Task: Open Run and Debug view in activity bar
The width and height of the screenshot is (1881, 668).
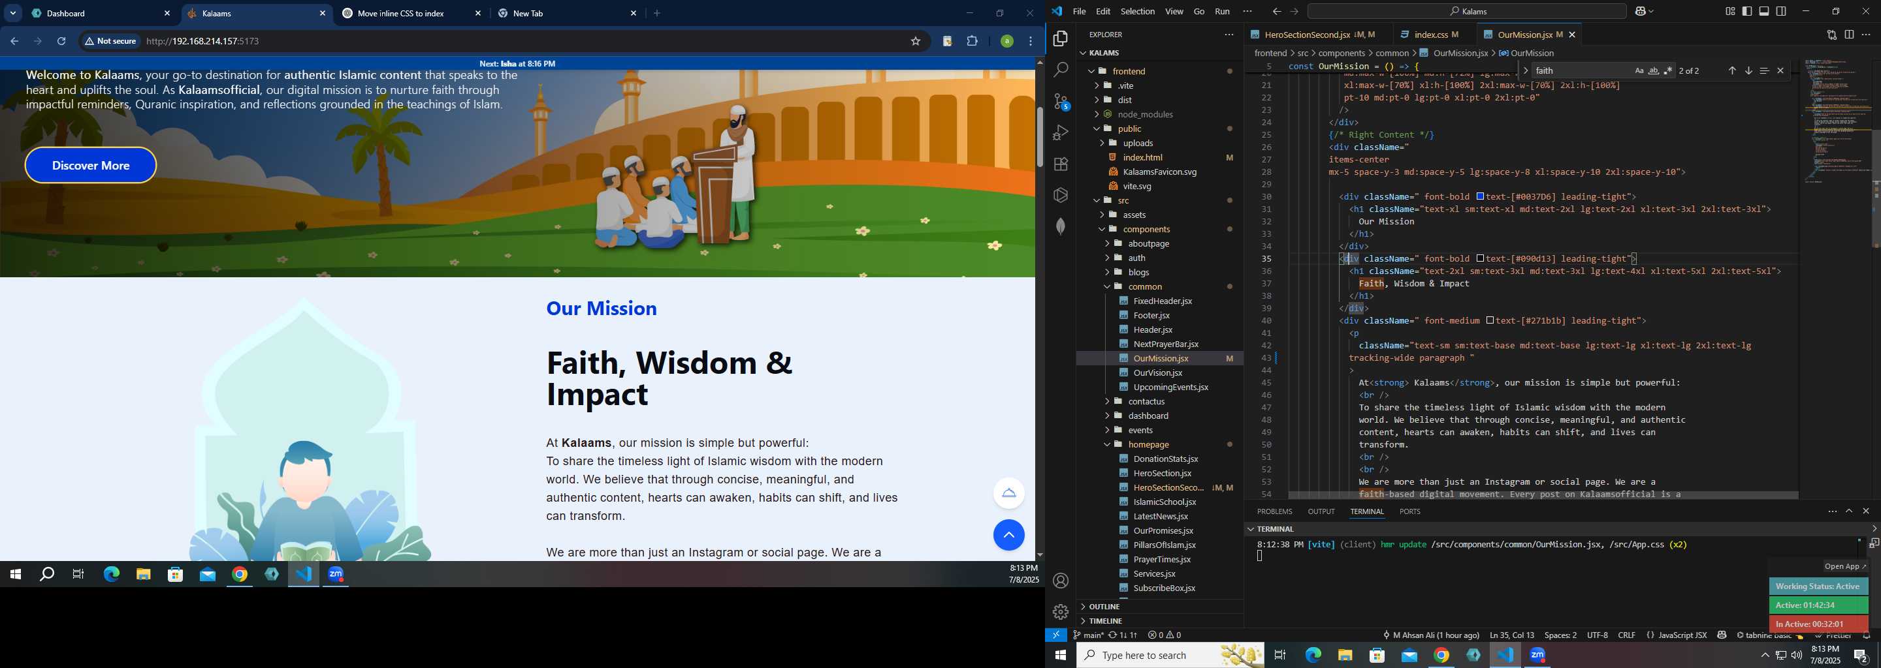Action: point(1060,132)
